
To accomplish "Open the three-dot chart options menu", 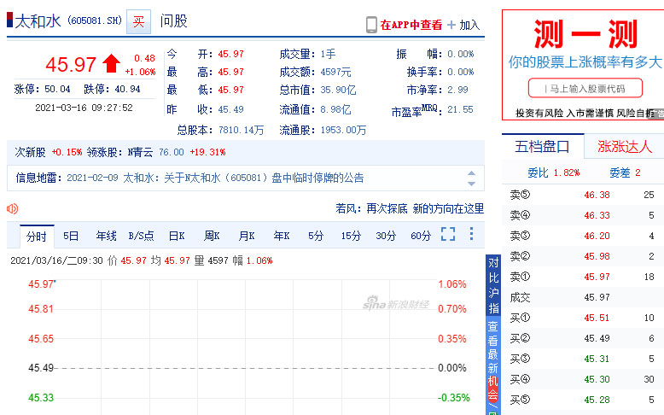I will coord(471,234).
